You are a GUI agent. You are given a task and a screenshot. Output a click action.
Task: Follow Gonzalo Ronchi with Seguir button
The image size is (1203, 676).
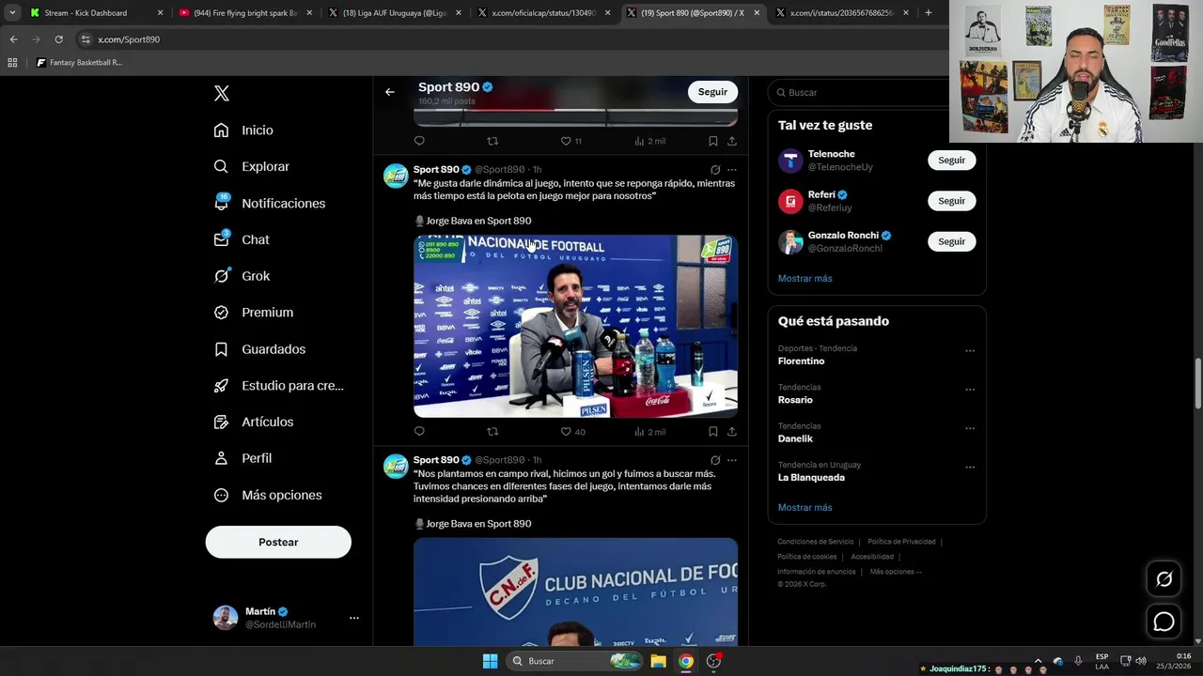click(951, 241)
